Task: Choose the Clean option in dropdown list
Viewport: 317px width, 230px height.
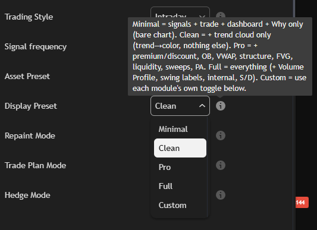Action: coord(180,148)
